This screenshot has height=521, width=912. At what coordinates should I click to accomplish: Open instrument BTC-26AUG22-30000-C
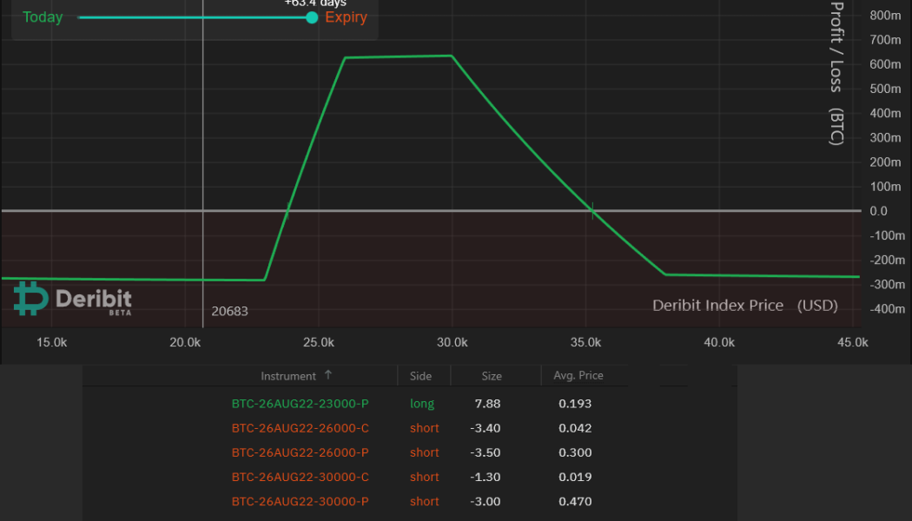[x=298, y=477]
